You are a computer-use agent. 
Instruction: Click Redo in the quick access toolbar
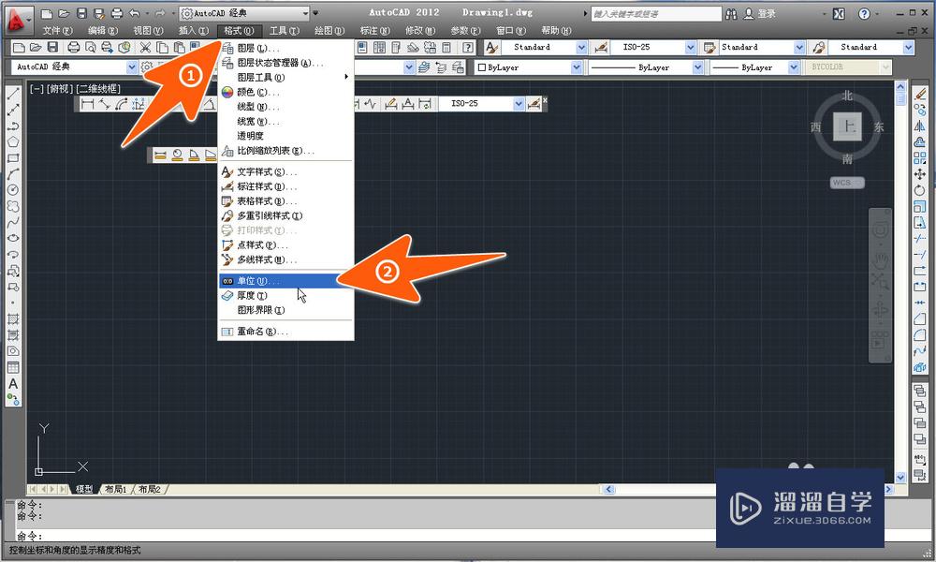[160, 13]
